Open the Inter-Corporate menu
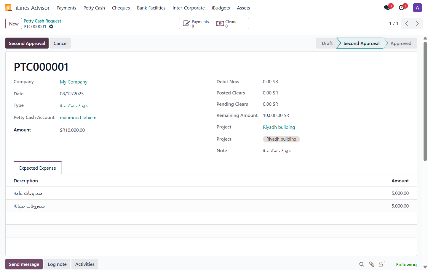Viewport: 428px width, 270px height. (x=189, y=8)
